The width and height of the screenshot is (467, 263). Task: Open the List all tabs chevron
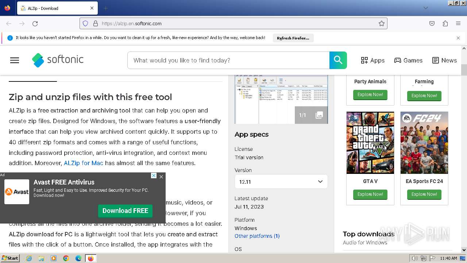[x=425, y=8]
